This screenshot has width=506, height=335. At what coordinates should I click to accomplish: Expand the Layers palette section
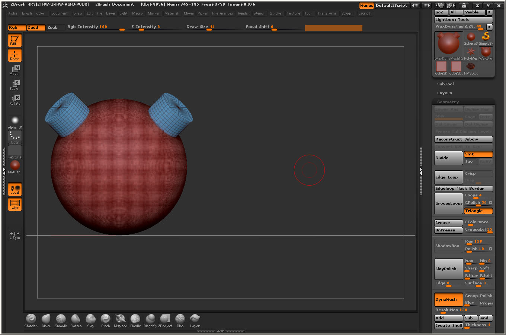tap(444, 93)
